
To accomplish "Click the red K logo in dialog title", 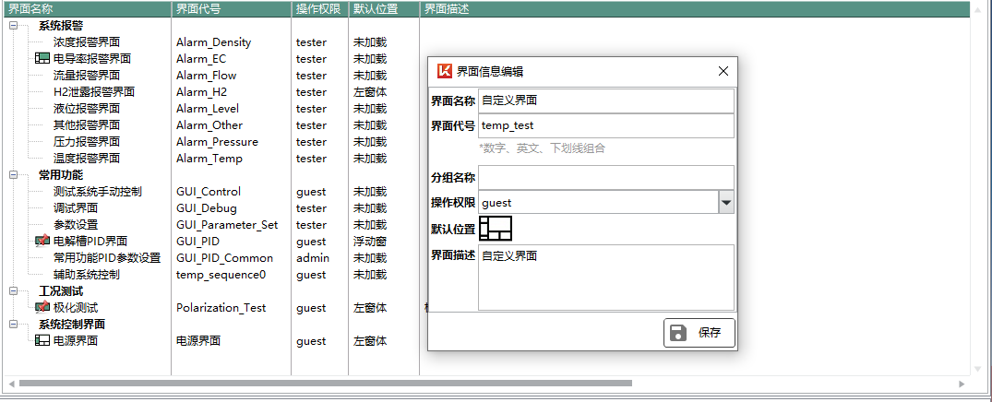I will pos(445,71).
